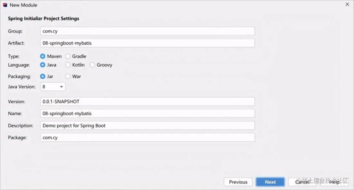
Task: Open the Java Version dropdown
Action: [53, 87]
